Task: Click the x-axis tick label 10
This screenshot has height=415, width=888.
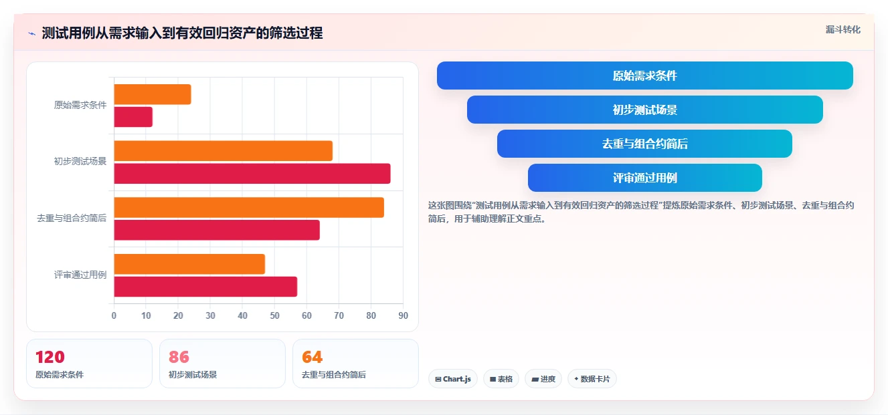Action: pos(146,315)
